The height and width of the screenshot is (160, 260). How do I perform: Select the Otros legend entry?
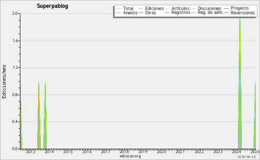(147, 13)
